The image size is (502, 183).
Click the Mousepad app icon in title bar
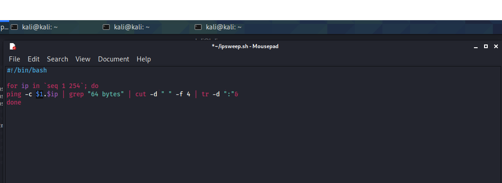(13, 46)
